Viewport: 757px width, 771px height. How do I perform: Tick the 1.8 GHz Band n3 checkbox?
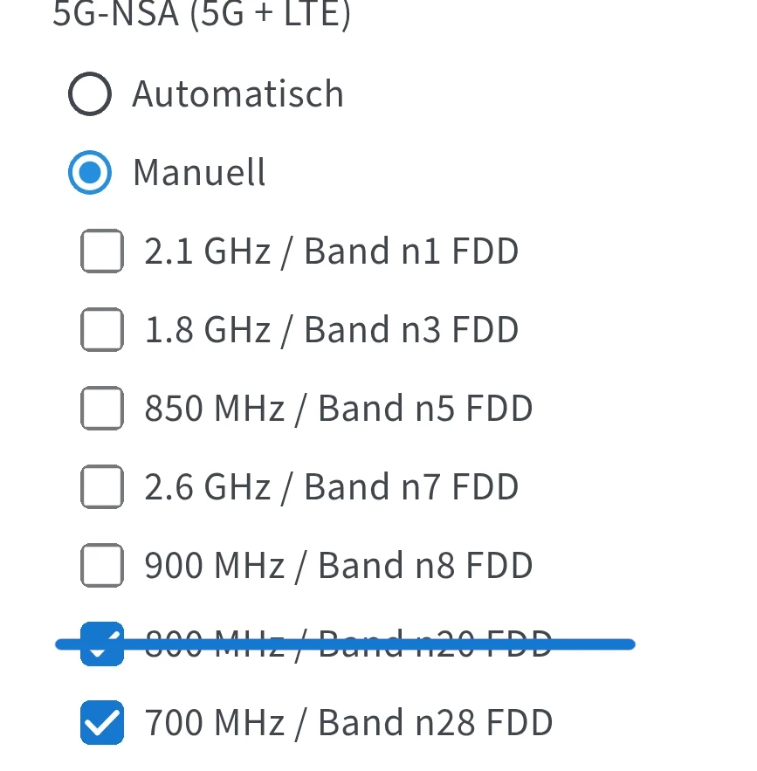102,330
